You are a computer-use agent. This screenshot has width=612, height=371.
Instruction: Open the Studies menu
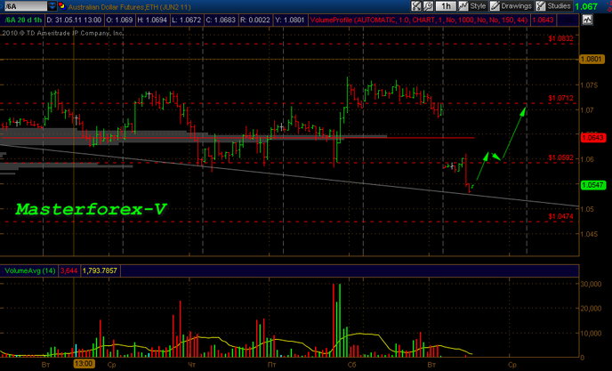pos(553,6)
